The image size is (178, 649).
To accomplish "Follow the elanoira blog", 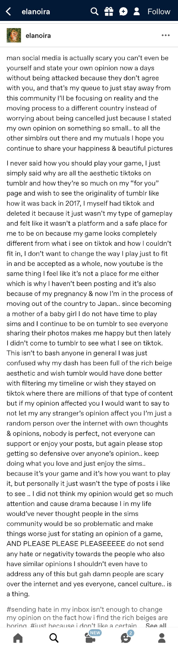I will click(159, 11).
